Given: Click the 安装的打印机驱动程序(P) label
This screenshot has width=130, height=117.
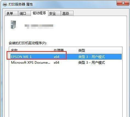Looking at the screenshot, I should click(x=28, y=43).
